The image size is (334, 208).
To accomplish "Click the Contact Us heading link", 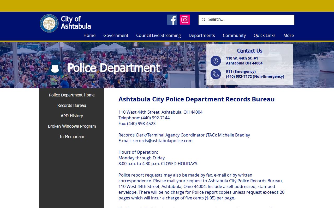I will click(x=250, y=51).
